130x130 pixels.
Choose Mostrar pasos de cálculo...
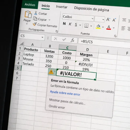point(67,102)
